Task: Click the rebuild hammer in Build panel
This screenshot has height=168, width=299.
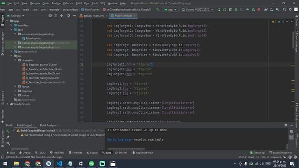Action: [8, 131]
